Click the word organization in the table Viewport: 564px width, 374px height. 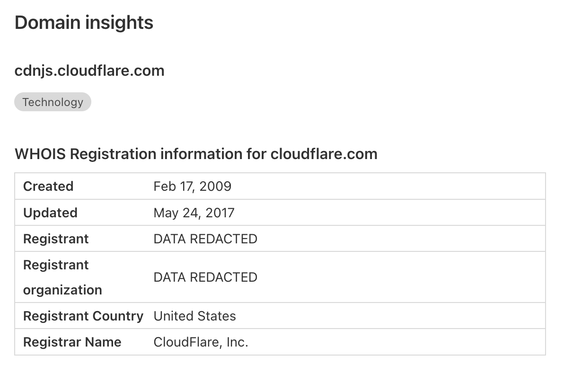coord(62,290)
